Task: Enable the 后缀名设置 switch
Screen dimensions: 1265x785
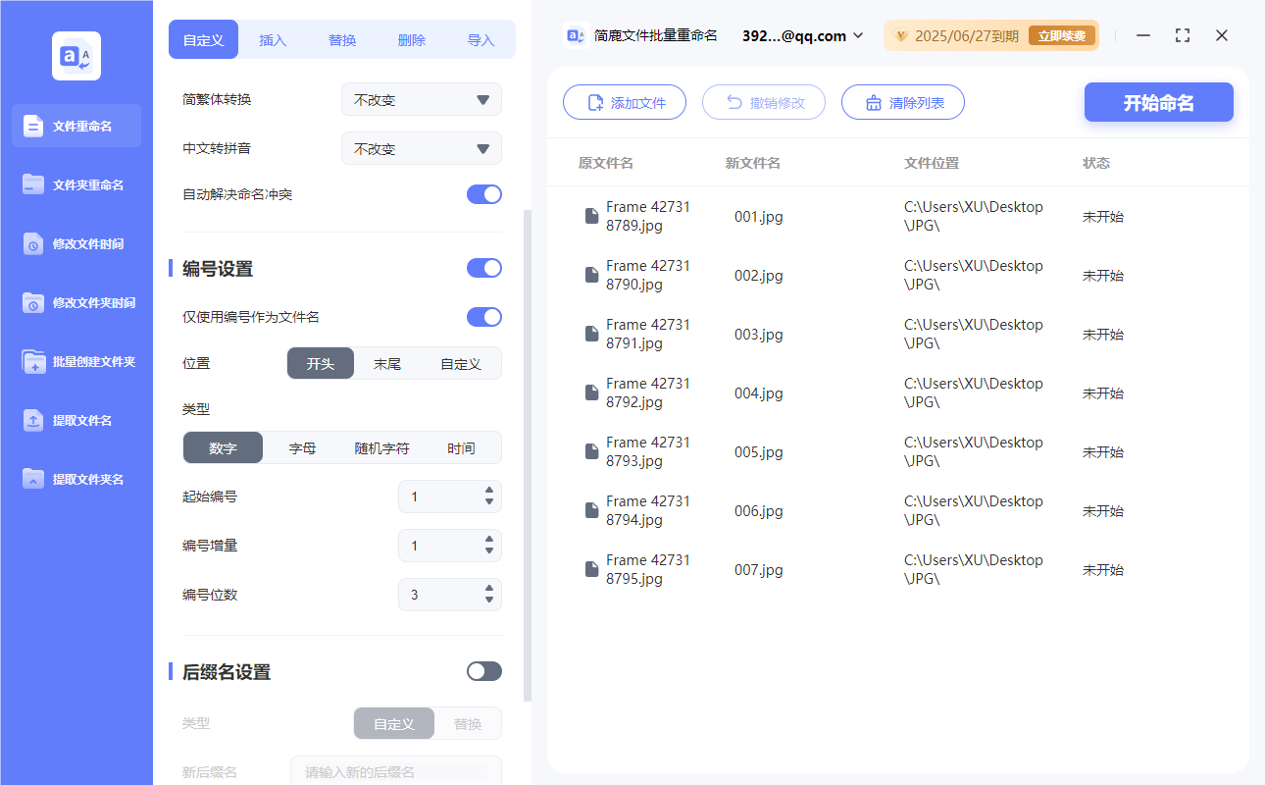Action: pos(483,671)
